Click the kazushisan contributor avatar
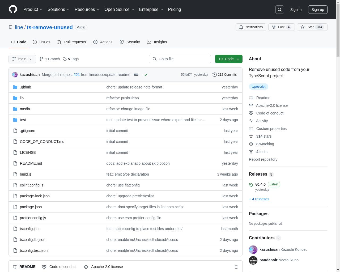This screenshot has height=272, width=340. (253, 250)
